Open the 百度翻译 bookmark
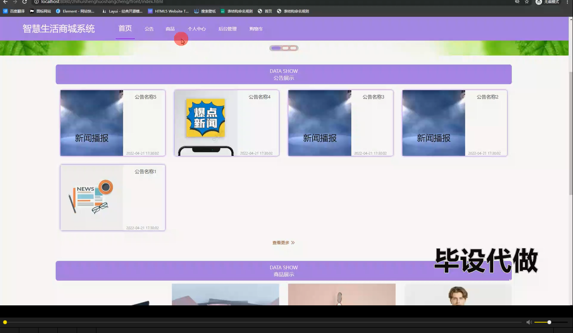The width and height of the screenshot is (573, 333). pos(14,11)
